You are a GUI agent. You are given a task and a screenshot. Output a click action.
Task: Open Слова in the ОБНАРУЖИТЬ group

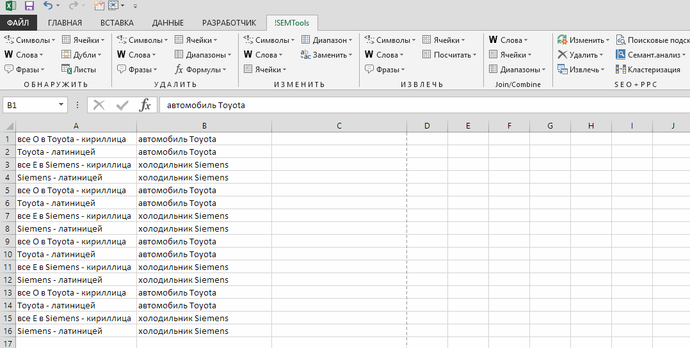tap(24, 54)
